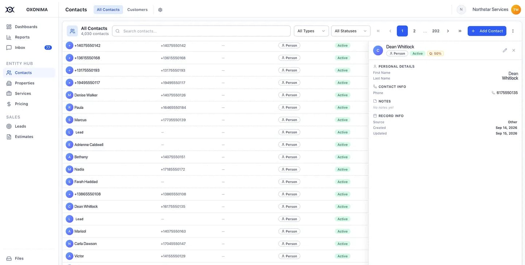Image resolution: width=525 pixels, height=265 pixels.
Task: Open the Northstar Services account menu
Action: [490, 9]
